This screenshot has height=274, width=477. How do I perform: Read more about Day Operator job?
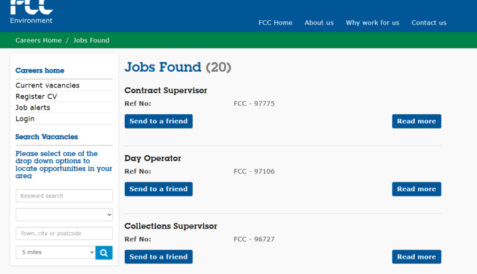tap(416, 189)
